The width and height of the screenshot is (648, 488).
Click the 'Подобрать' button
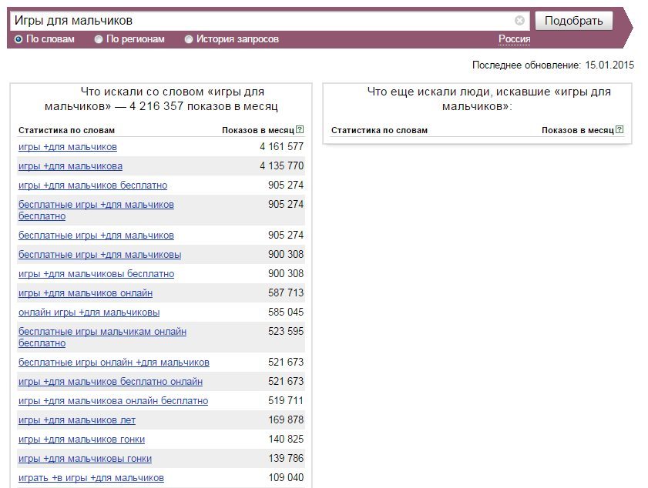(x=573, y=21)
